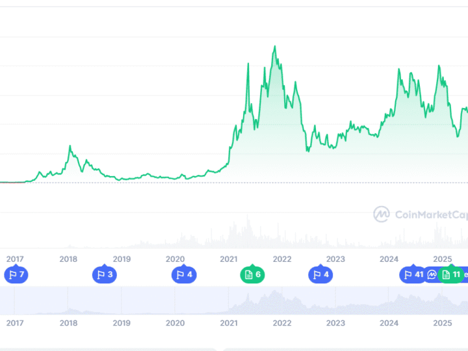
Task: Click the flag marker with 4 near 2023
Action: (x=320, y=274)
